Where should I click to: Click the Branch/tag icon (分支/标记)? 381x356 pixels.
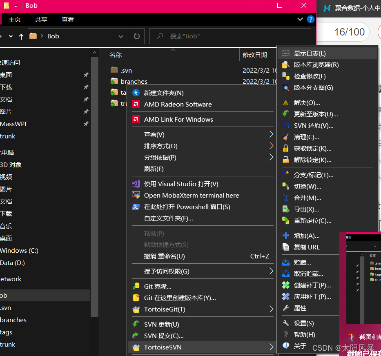point(286,175)
